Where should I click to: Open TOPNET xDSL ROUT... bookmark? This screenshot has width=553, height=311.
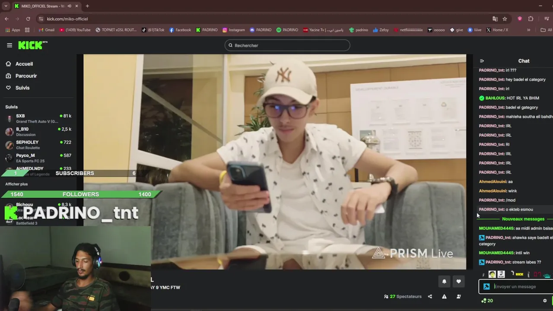116,30
